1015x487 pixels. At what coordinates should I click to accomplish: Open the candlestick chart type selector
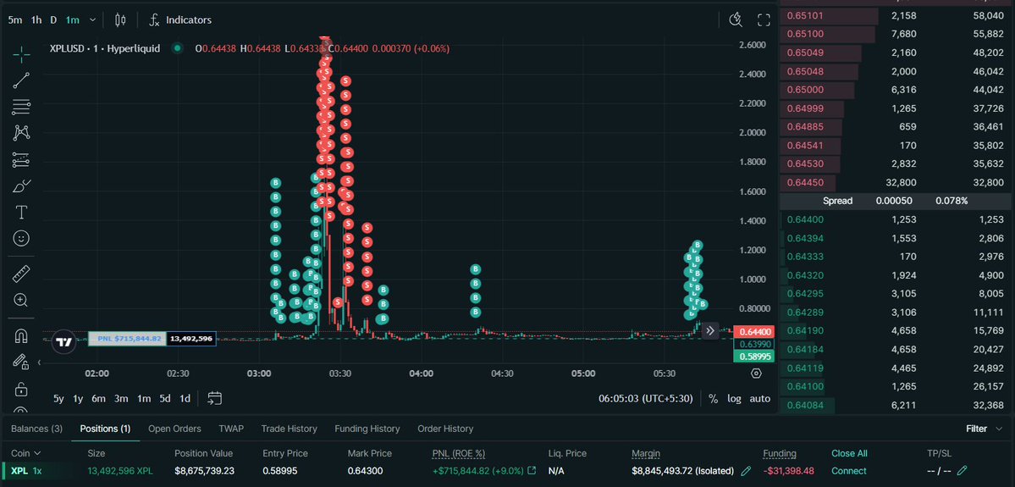[x=119, y=20]
